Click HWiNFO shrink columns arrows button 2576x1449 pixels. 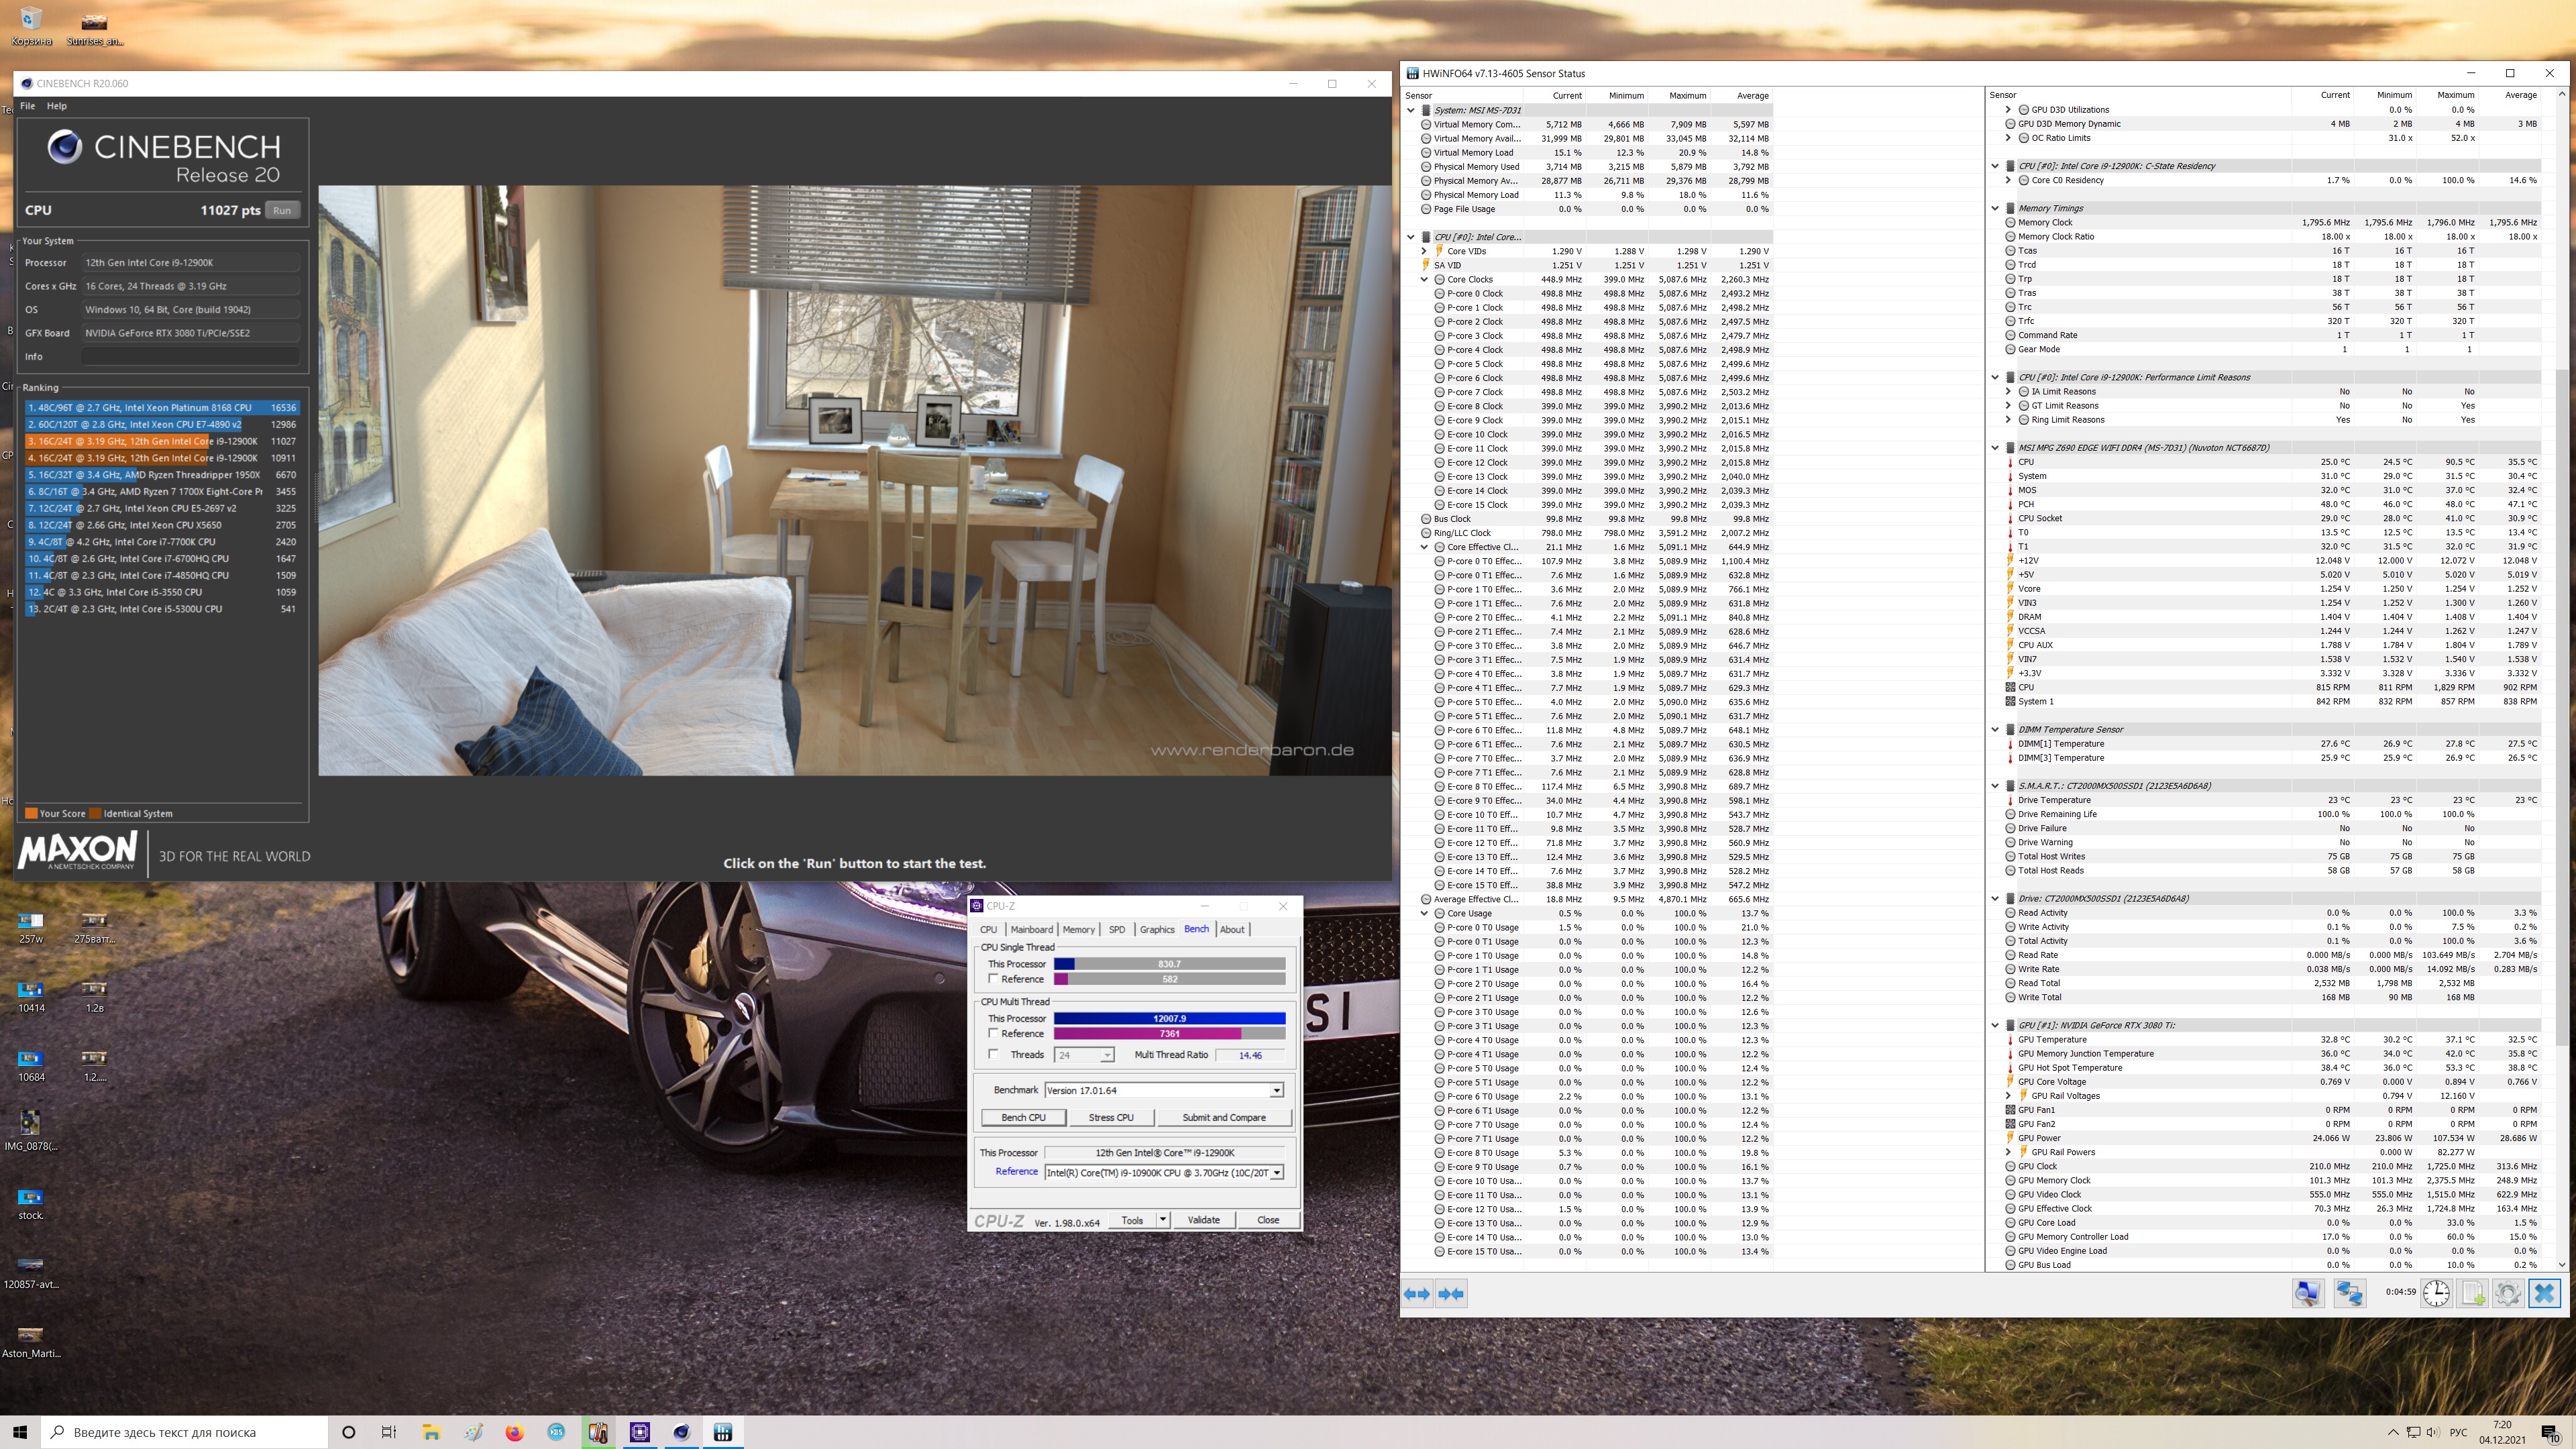tap(1451, 1294)
